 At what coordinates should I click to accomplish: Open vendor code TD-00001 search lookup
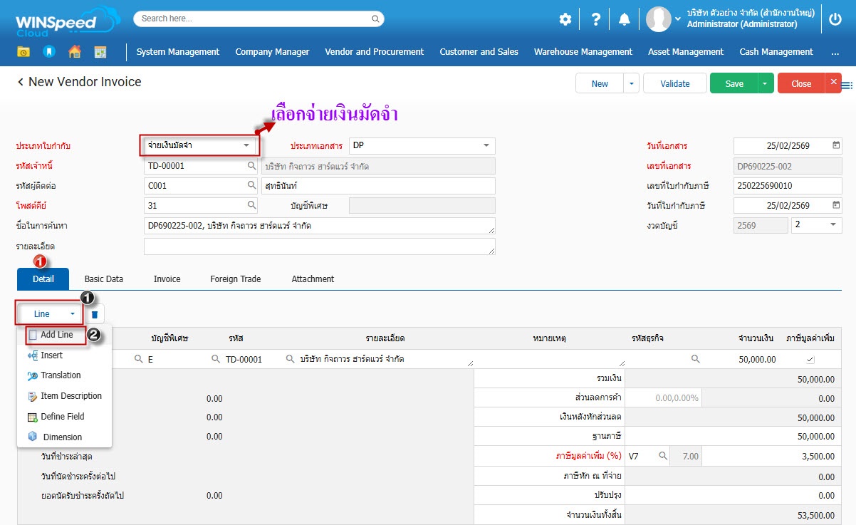point(251,166)
